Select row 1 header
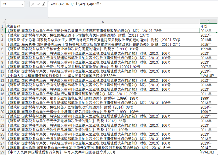 [3, 26]
